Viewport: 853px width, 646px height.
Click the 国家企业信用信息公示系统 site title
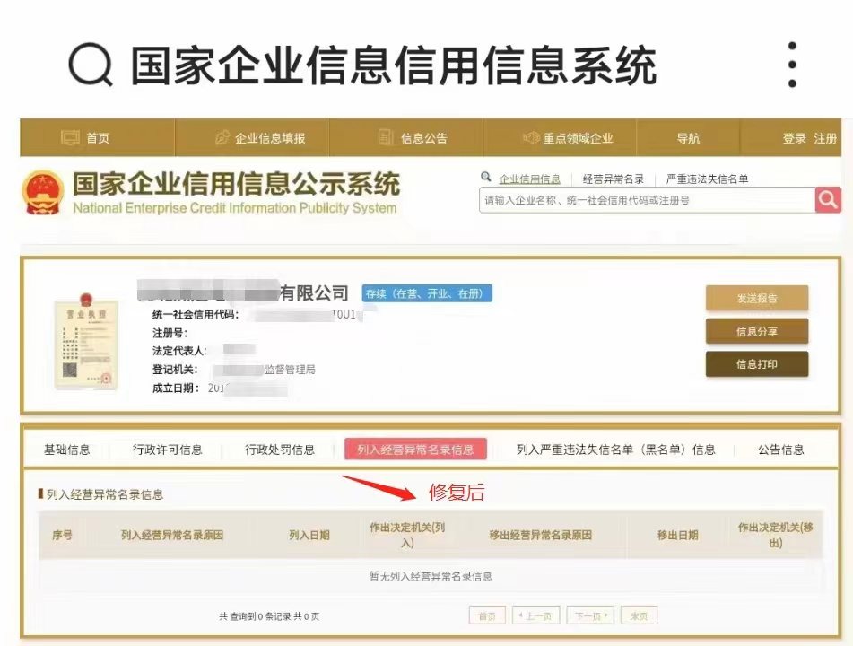click(237, 183)
